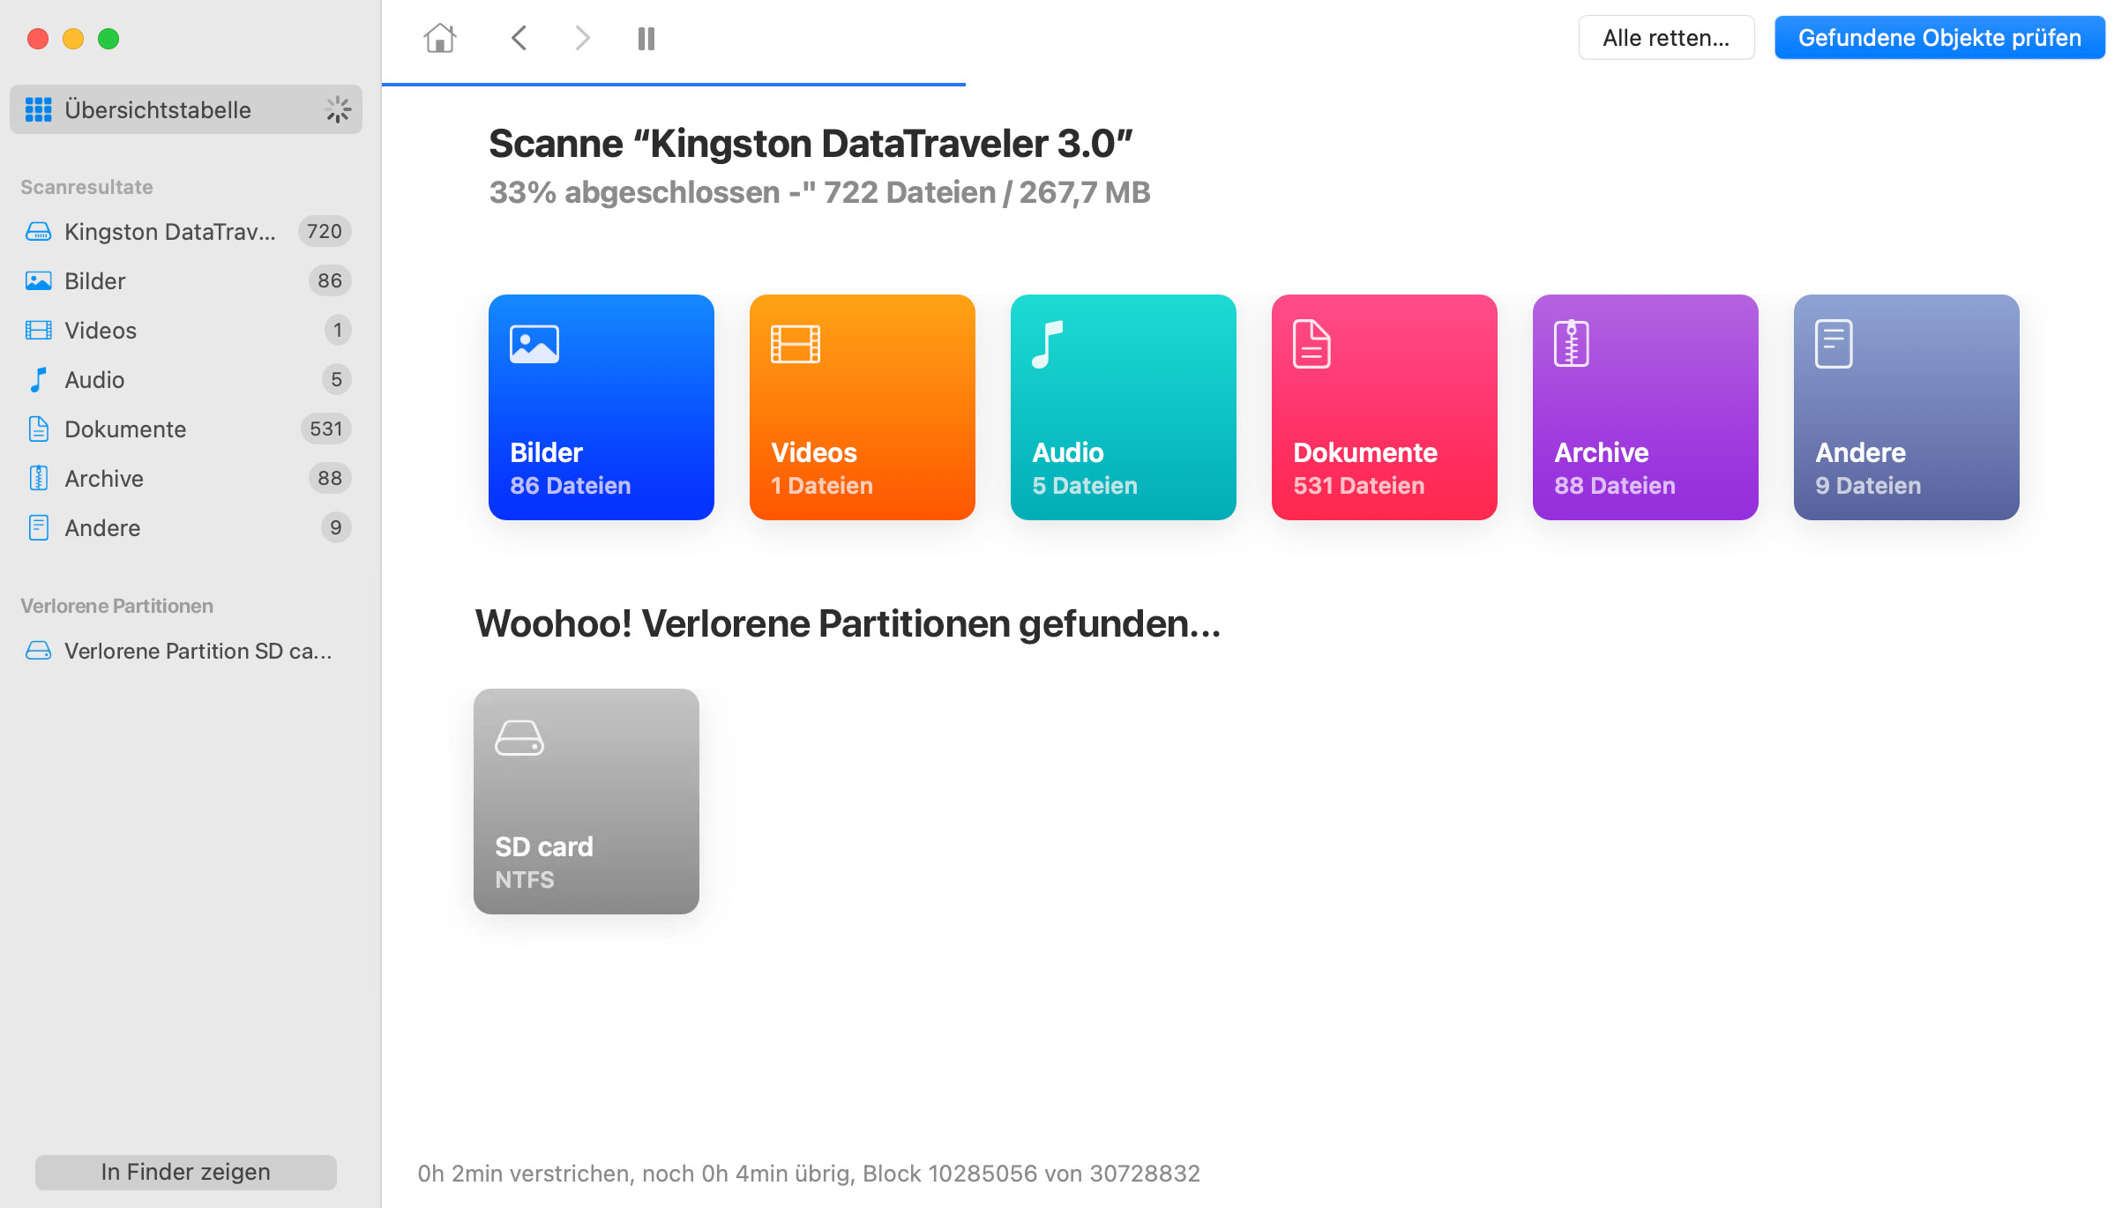Screen dimensions: 2122x1208
Task: Click the Kingston drive icon in sidebar
Action: click(38, 231)
